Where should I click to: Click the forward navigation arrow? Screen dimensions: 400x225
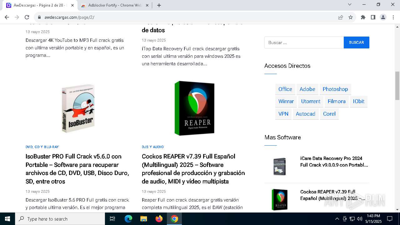(x=17, y=17)
